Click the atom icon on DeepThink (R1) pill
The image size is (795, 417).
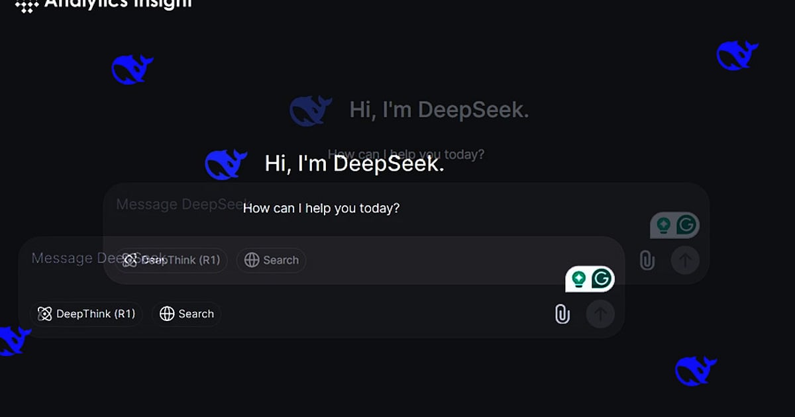pos(46,314)
